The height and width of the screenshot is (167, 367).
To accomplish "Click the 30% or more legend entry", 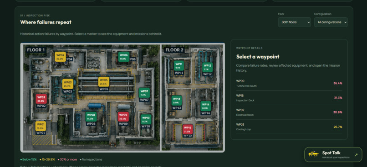I will [67, 160].
